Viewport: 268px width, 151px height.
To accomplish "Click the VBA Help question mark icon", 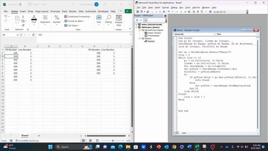I will [x=210, y=12].
